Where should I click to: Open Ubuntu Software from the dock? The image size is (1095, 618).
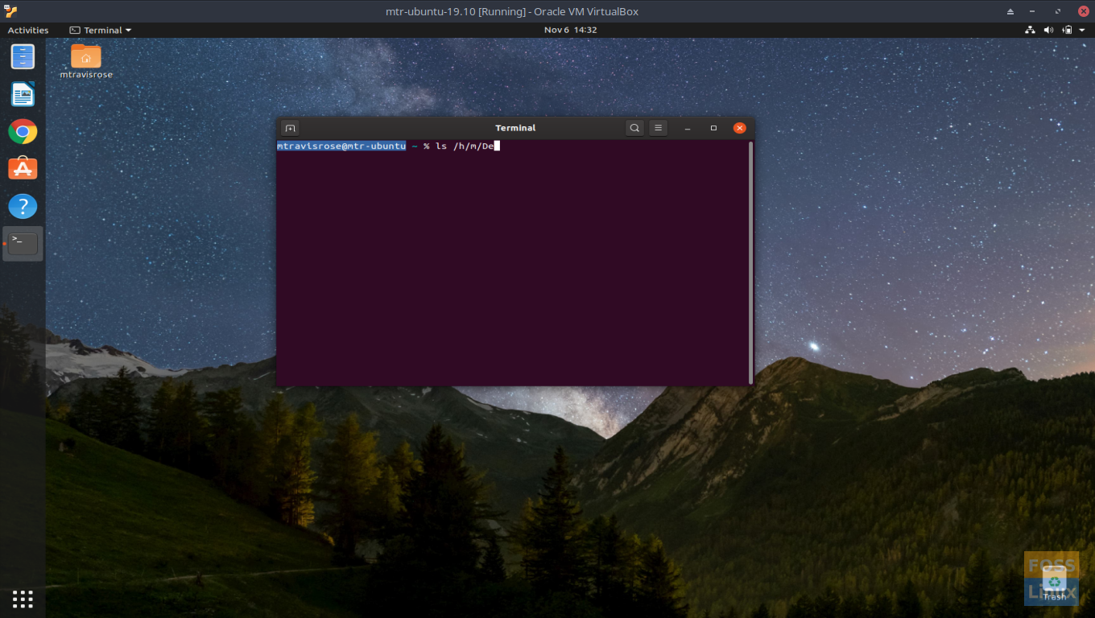[x=23, y=168]
